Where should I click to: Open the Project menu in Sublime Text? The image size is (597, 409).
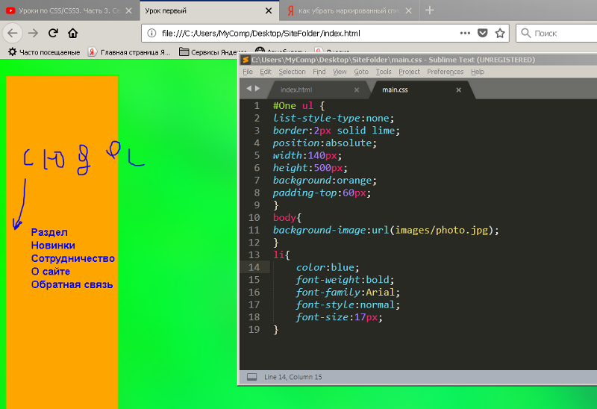[409, 72]
